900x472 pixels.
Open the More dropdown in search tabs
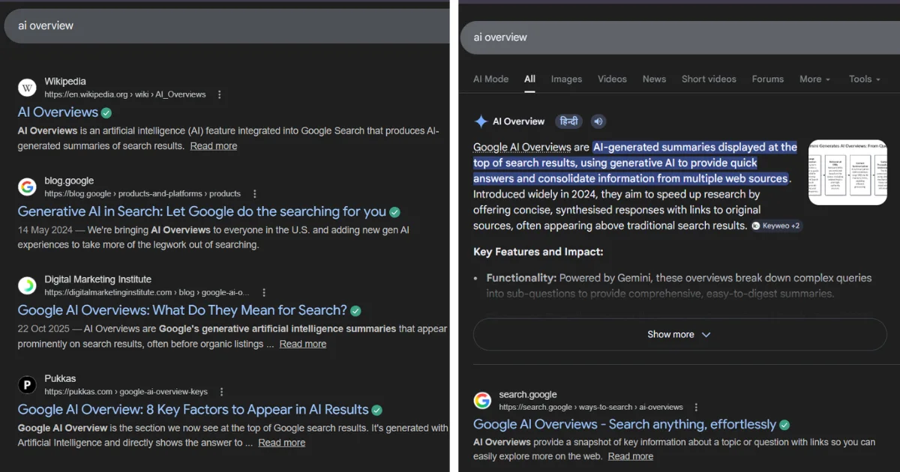pyautogui.click(x=814, y=79)
